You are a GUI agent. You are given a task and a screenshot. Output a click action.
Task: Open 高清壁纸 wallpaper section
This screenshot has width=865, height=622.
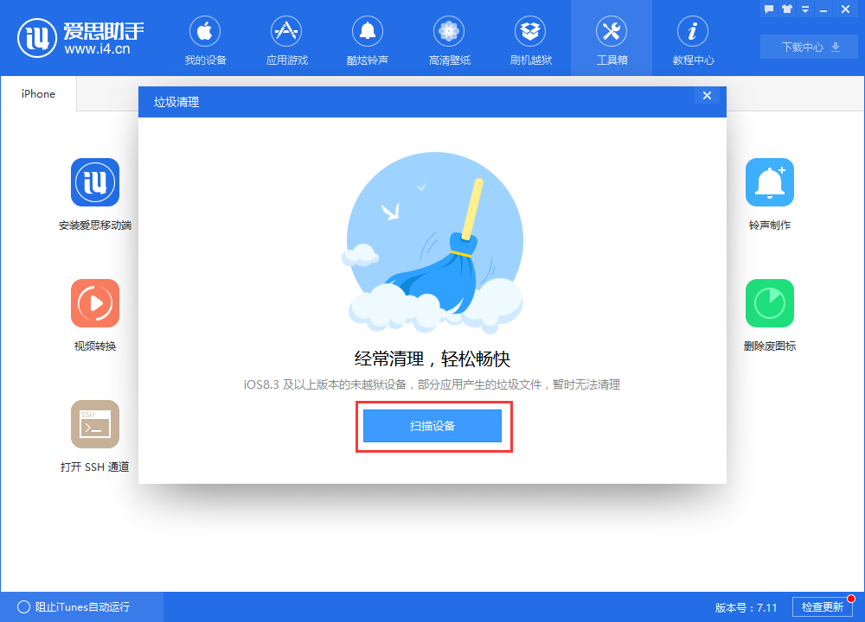pyautogui.click(x=449, y=39)
